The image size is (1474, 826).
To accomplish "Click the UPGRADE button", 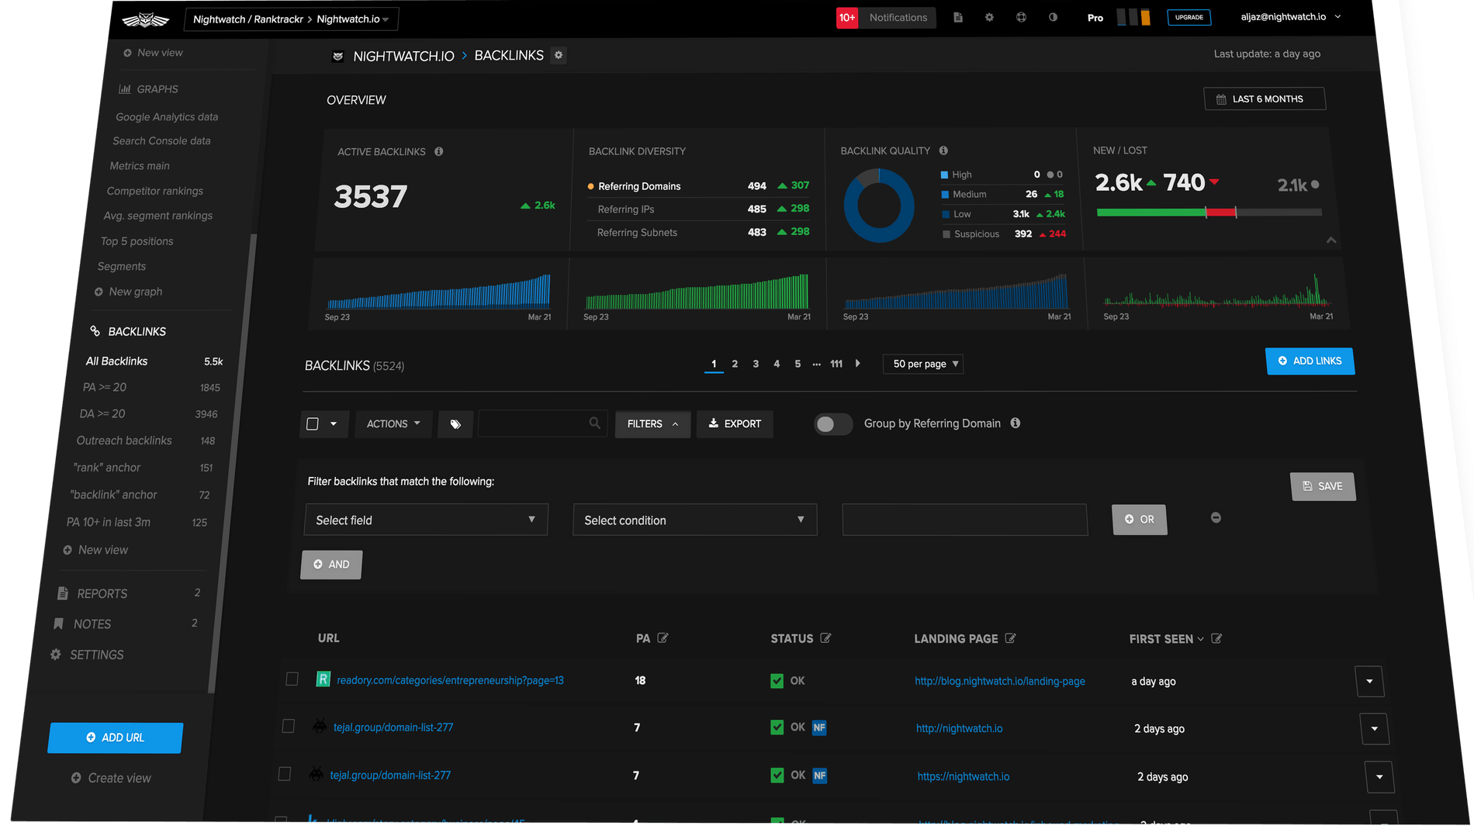I will tap(1189, 17).
